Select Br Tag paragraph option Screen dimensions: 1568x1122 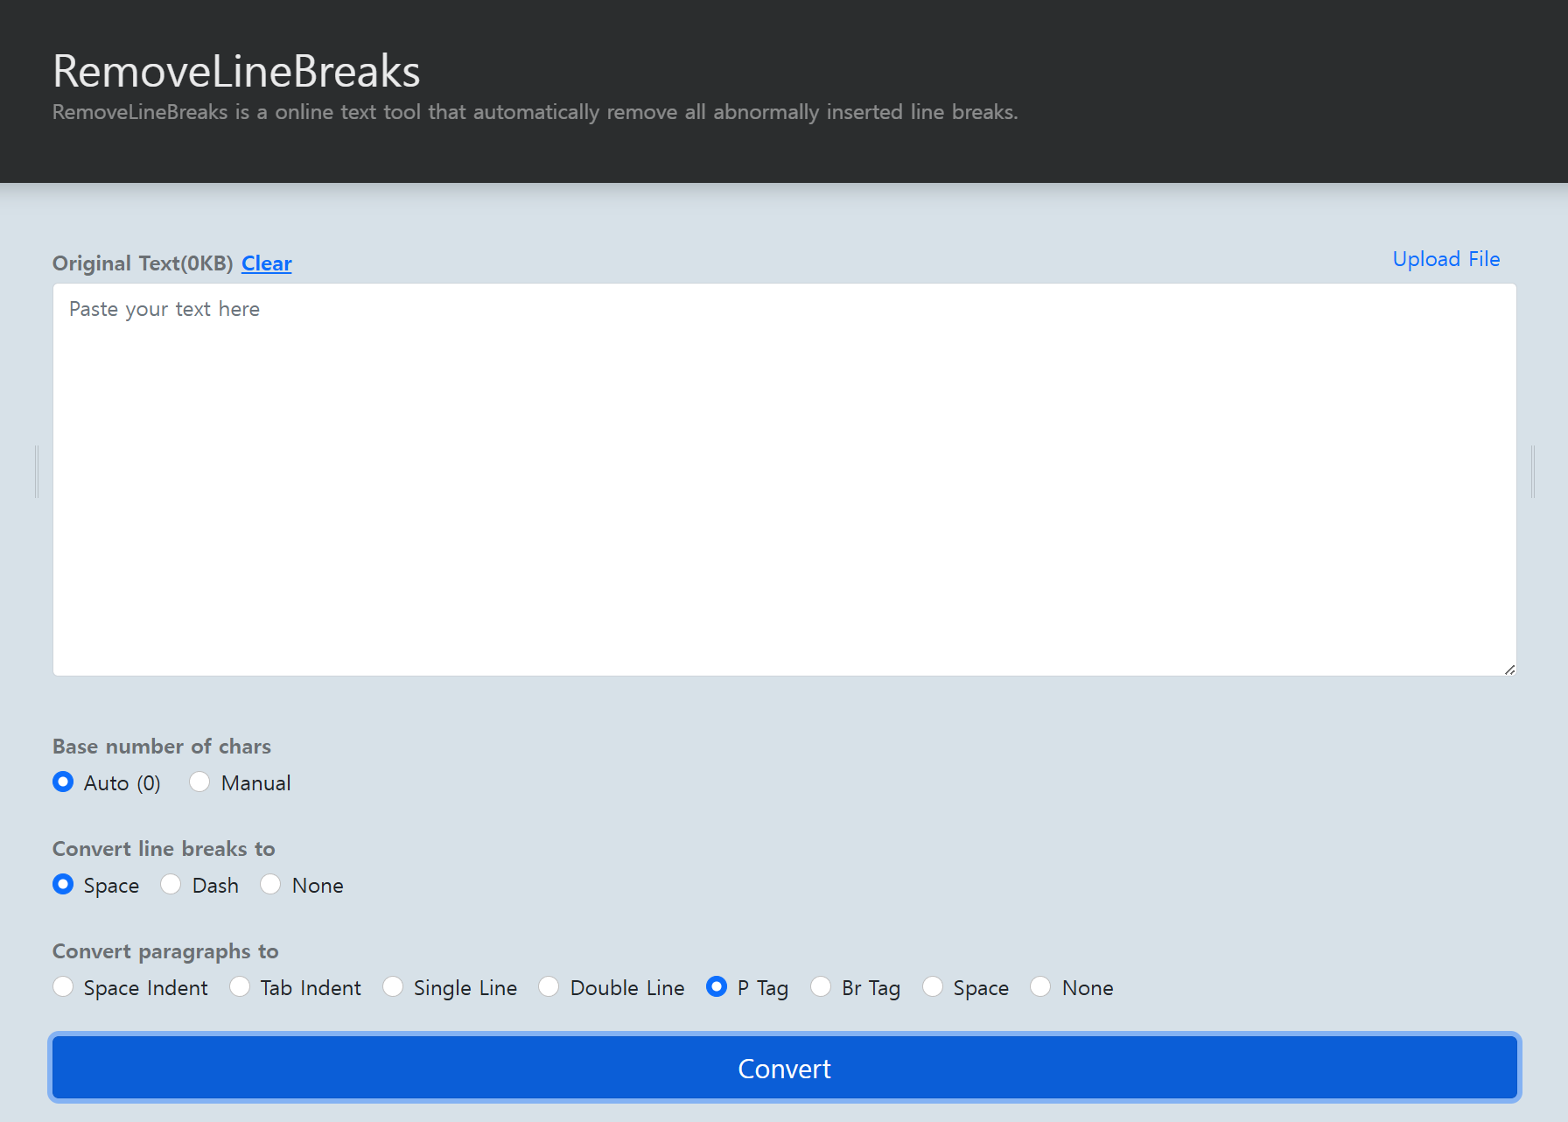(821, 986)
